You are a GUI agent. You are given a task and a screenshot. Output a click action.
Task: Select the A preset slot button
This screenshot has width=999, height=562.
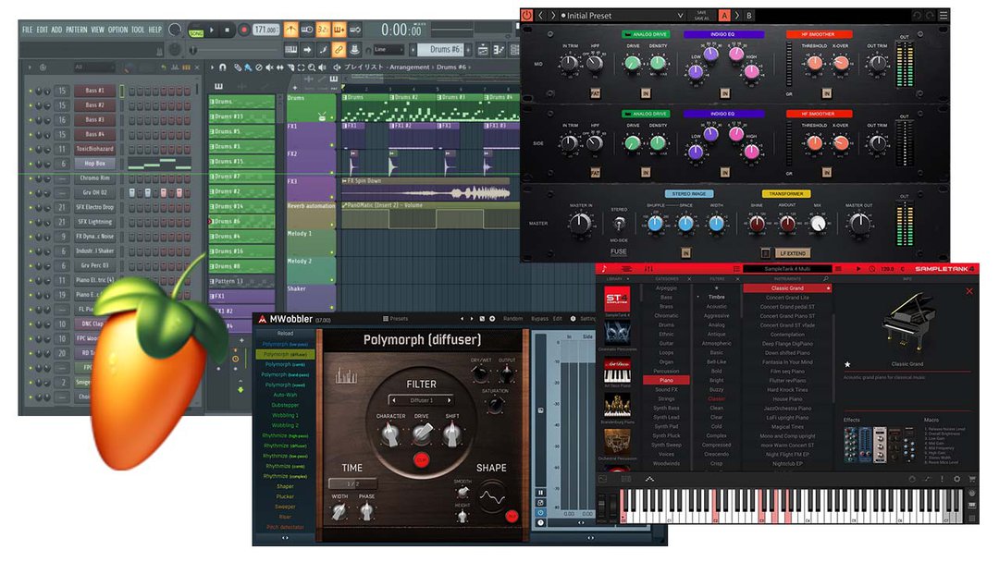tap(724, 15)
